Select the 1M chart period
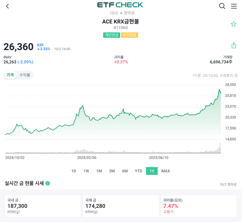244x223 pixels. (x=99, y=171)
